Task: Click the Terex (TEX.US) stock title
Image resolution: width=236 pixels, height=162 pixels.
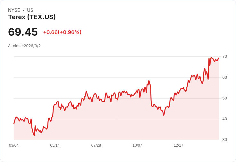Action: pyautogui.click(x=32, y=17)
